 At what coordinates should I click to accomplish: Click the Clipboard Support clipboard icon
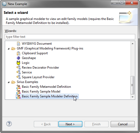18,53
